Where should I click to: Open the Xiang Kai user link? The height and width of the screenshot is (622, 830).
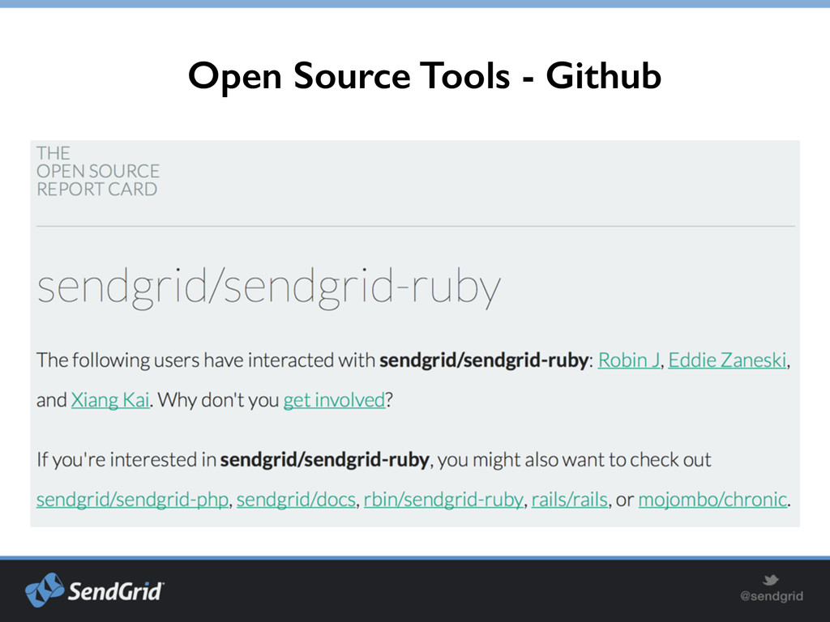tap(110, 400)
